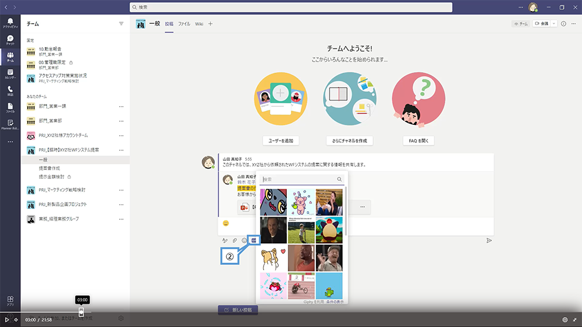Viewport: 582px width, 327px height.
Task: Open the format text tool in the reply box
Action: [x=225, y=240]
